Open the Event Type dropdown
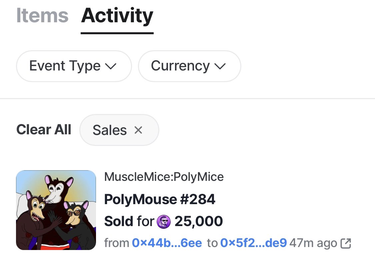This screenshot has width=375, height=257. click(x=74, y=66)
